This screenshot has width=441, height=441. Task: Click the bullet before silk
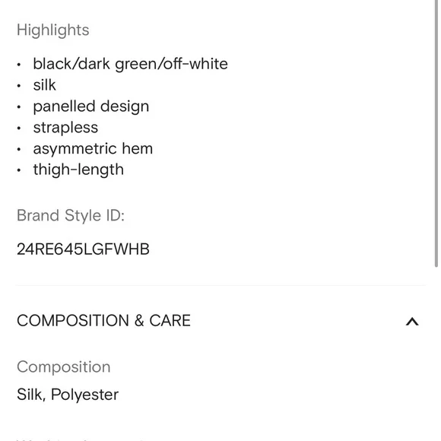pos(19,85)
